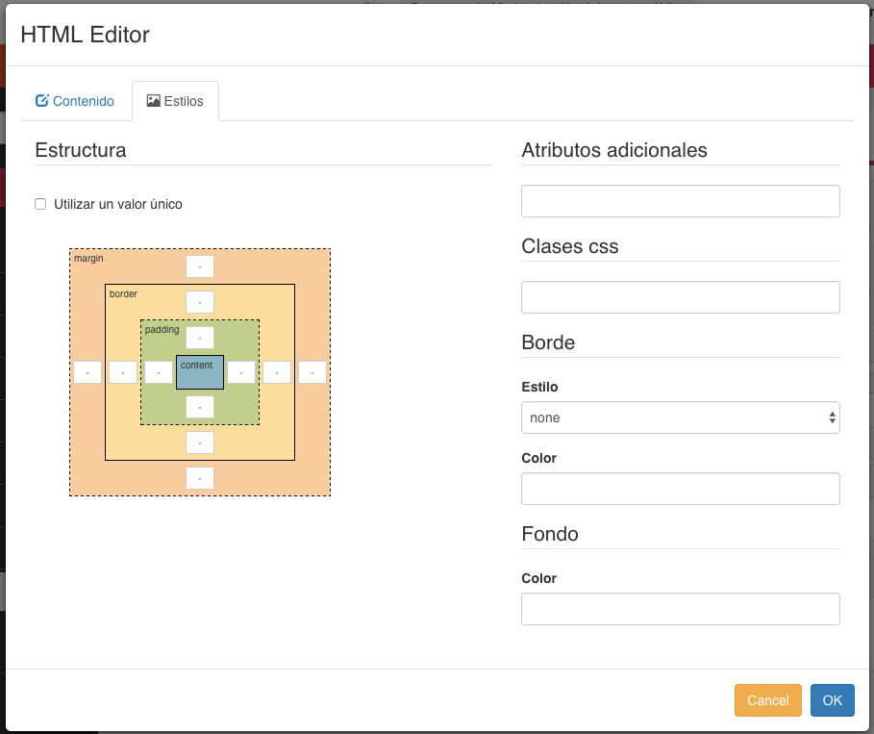Click the Contenido edit icon
The width and height of the screenshot is (874, 734).
41,100
